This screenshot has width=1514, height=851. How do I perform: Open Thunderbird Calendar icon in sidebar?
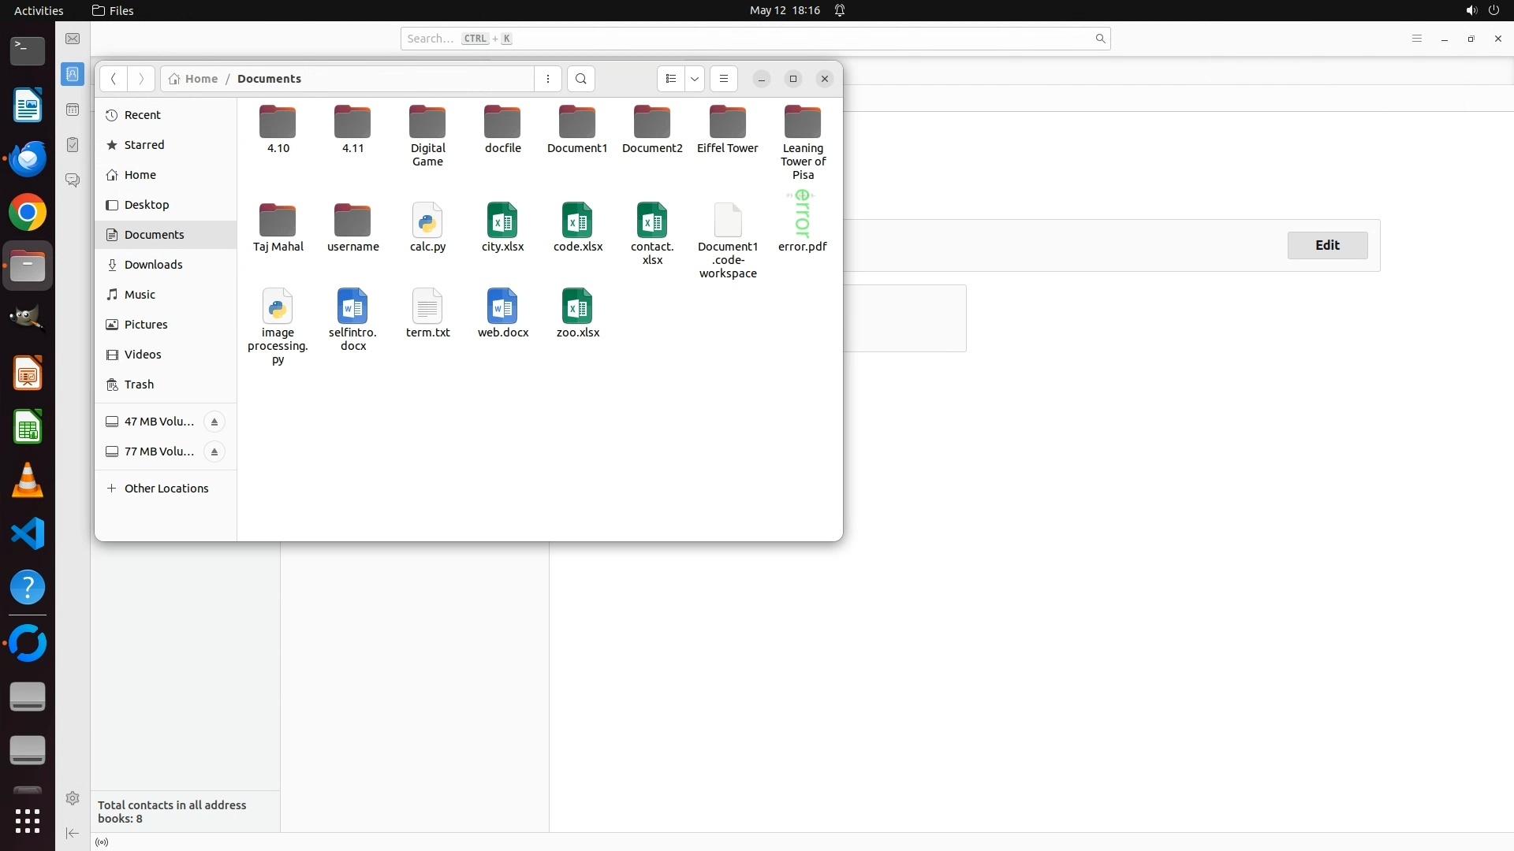(x=73, y=110)
